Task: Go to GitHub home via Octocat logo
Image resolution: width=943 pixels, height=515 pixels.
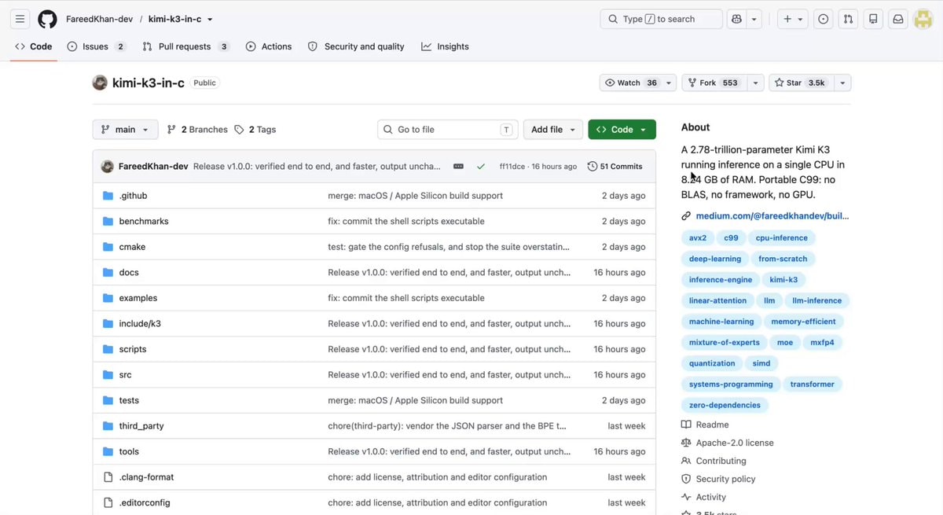Action: point(47,19)
